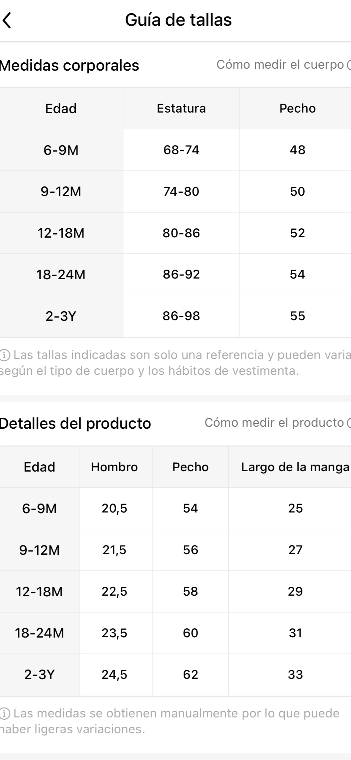Select body chest value 48
The height and width of the screenshot is (760, 351).
[x=297, y=150]
